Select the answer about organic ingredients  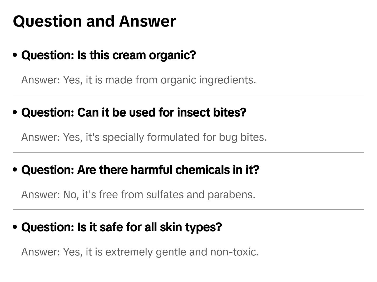(x=138, y=80)
